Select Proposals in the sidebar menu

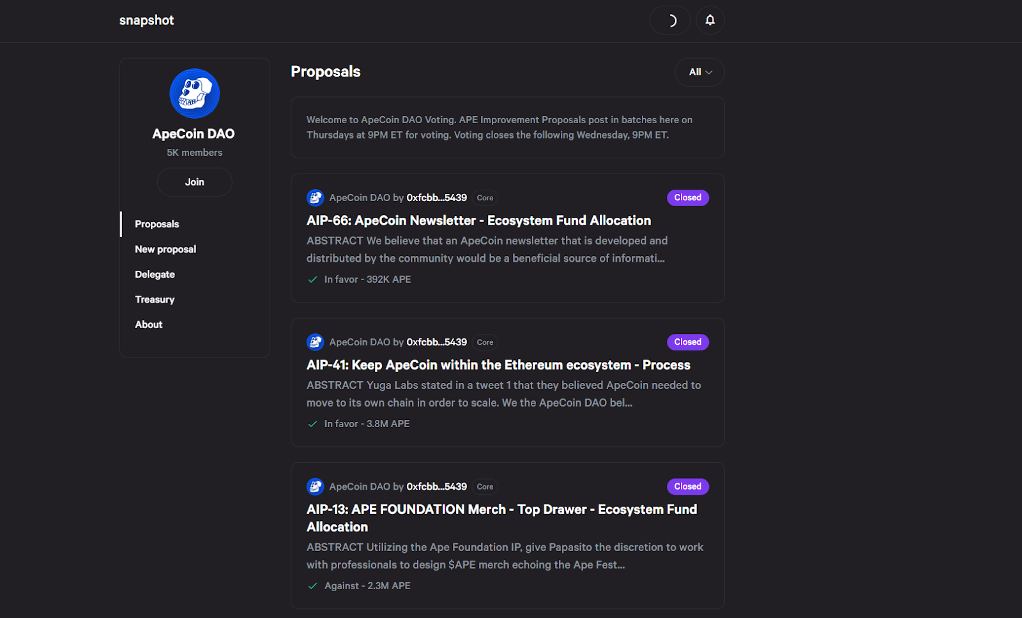pos(157,224)
